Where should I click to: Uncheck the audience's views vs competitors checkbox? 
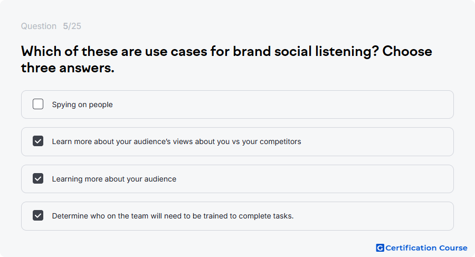coord(38,141)
